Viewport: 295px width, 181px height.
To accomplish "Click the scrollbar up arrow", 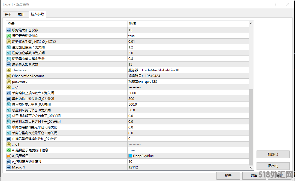I will pyautogui.click(x=251, y=24).
